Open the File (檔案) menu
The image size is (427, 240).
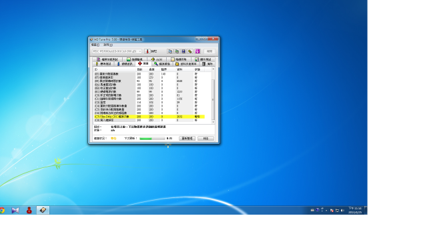click(95, 45)
